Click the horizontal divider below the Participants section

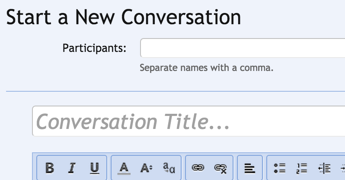pyautogui.click(x=173, y=91)
